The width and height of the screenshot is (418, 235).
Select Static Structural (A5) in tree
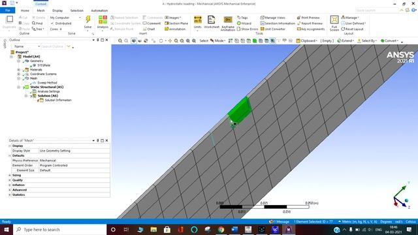[x=46, y=87]
